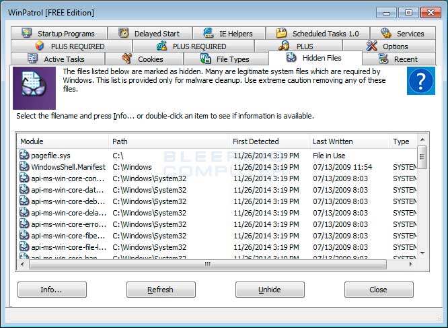Click icon of api-ms-win-core-dat... row
Viewport: 448px width, 328px height.
[x=24, y=189]
